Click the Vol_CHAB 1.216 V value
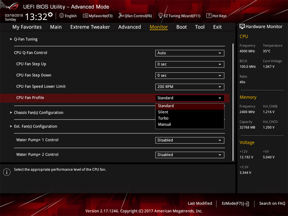This screenshot has width=288, height=216. pos(268,112)
